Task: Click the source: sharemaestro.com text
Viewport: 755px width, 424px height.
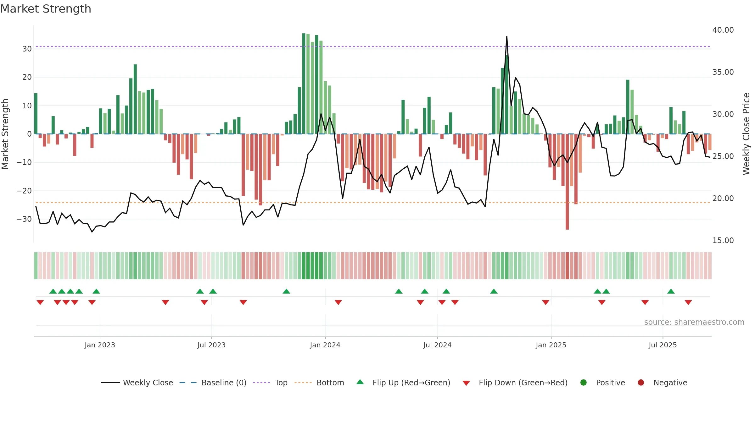Action: 694,322
